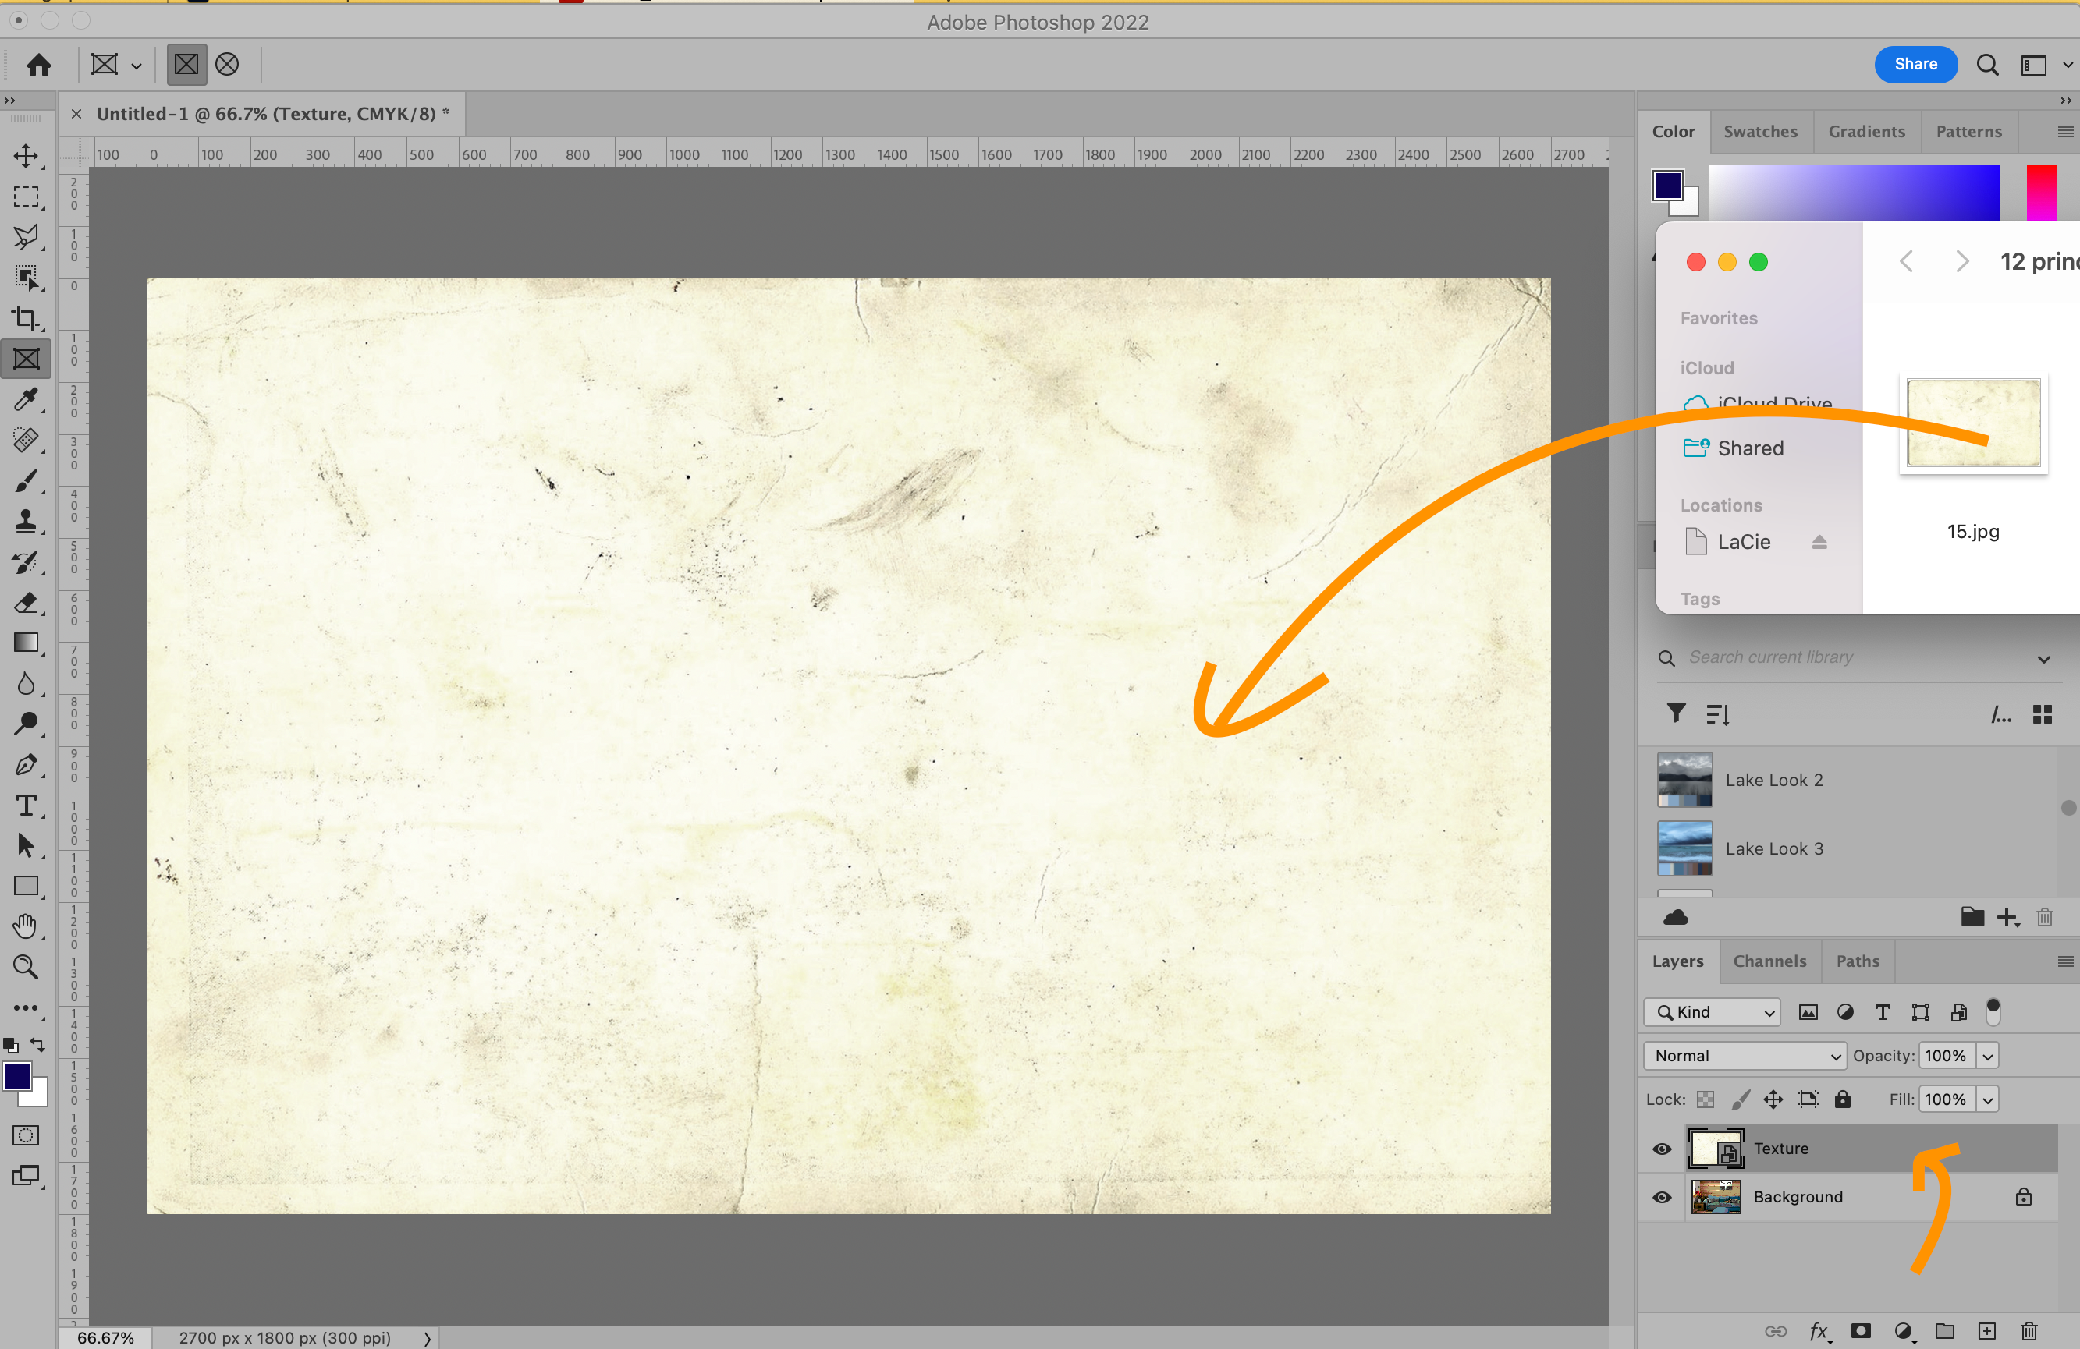Select the Zoom tool
The height and width of the screenshot is (1349, 2080).
point(27,967)
